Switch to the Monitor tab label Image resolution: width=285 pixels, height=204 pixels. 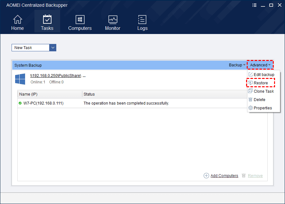pyautogui.click(x=113, y=28)
